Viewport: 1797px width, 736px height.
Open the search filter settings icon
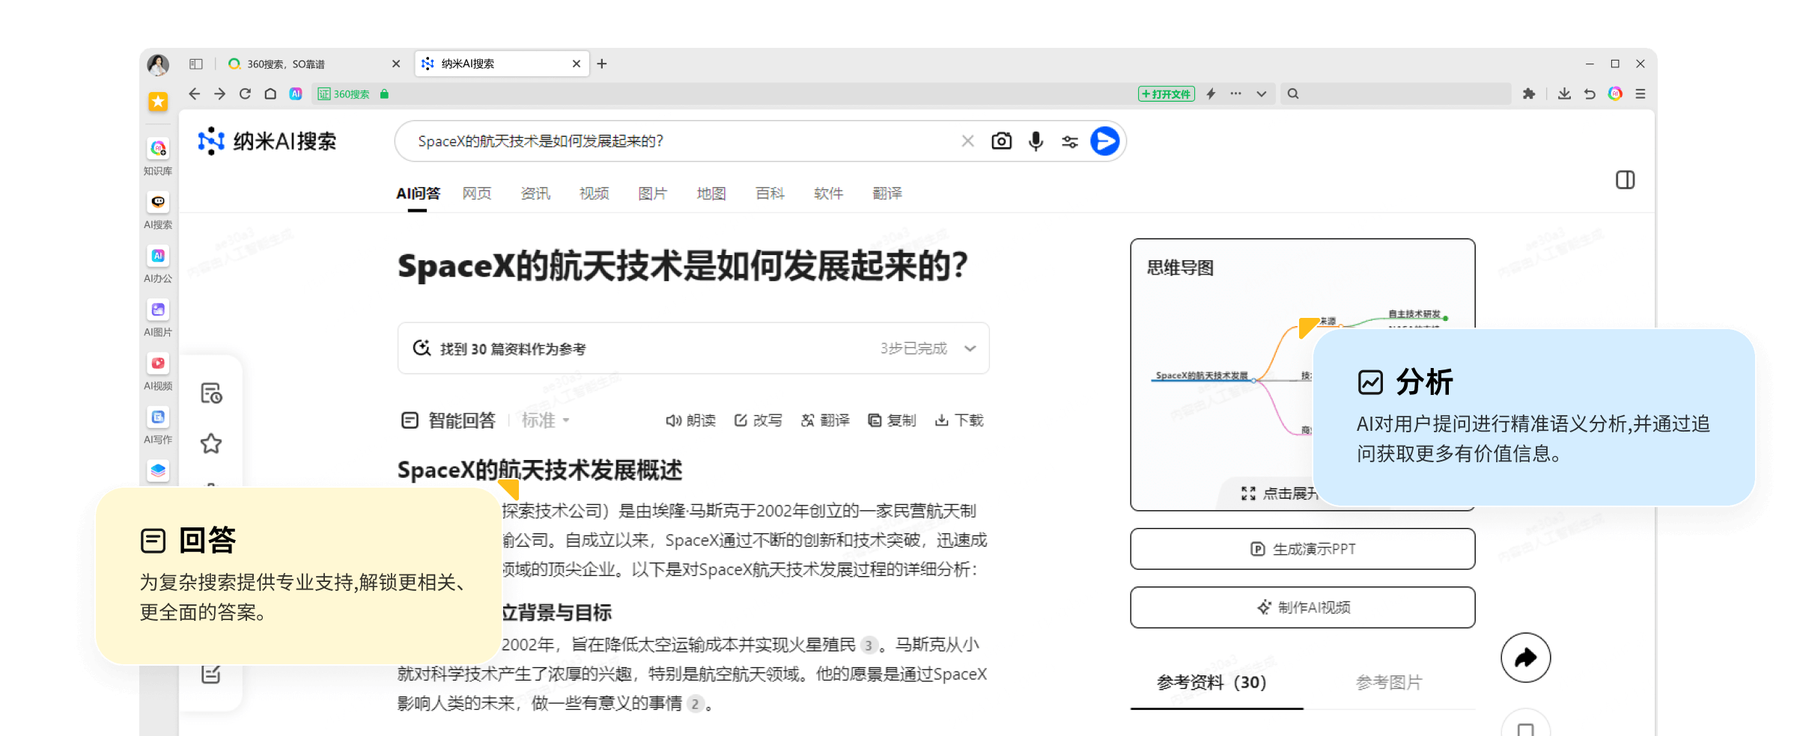[1069, 141]
